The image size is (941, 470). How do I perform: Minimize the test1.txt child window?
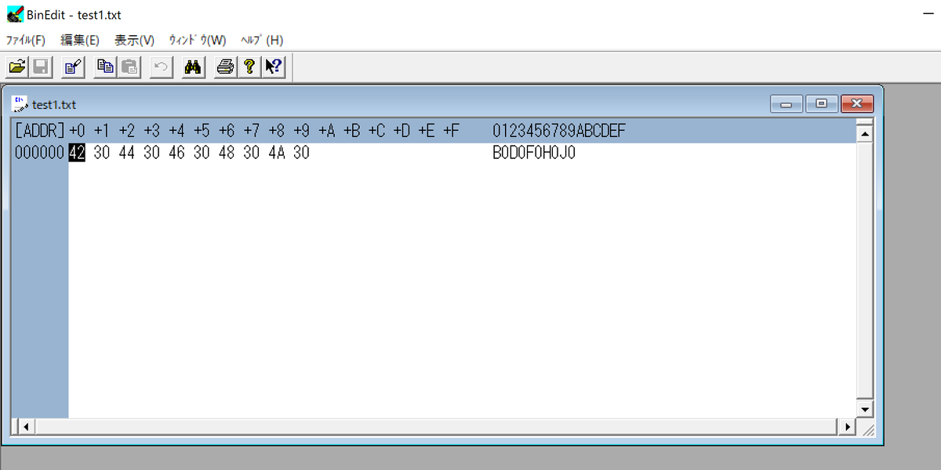[x=787, y=103]
